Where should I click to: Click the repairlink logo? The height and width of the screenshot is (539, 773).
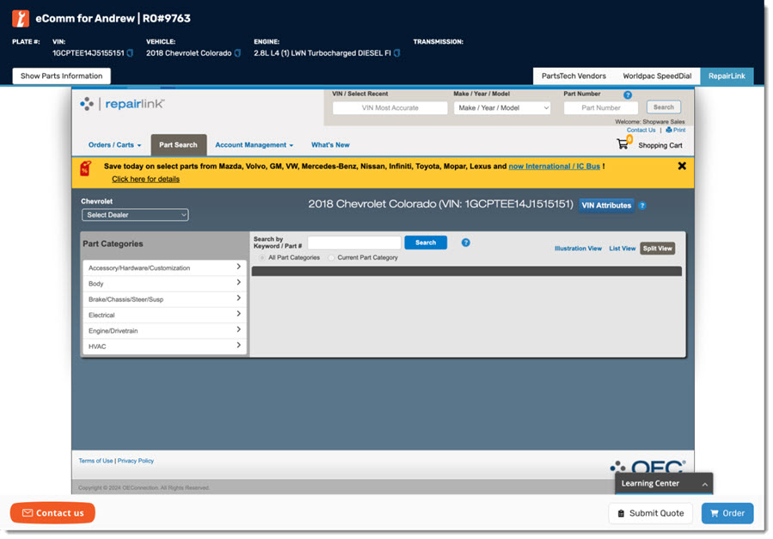tap(121, 103)
